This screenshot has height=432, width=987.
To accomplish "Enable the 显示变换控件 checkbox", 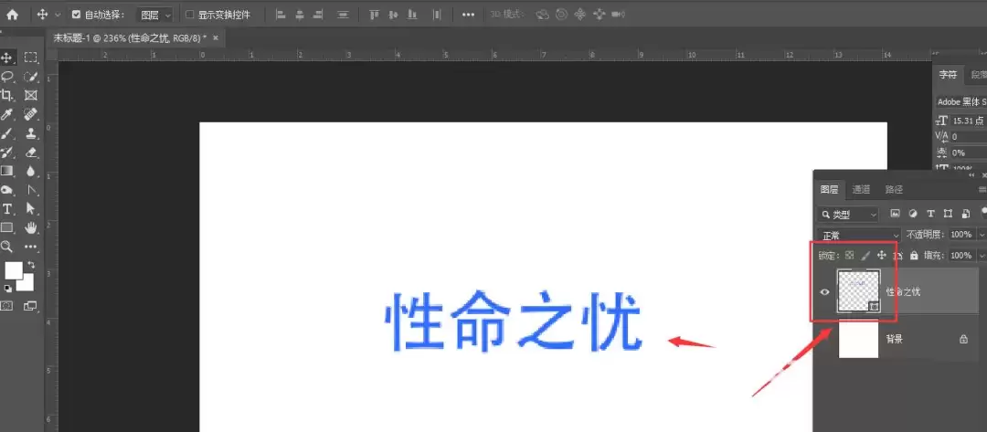I will click(190, 15).
